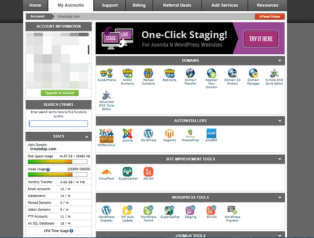Open Parked Domains icon
Screen dimensions: 314x238
[148, 77]
